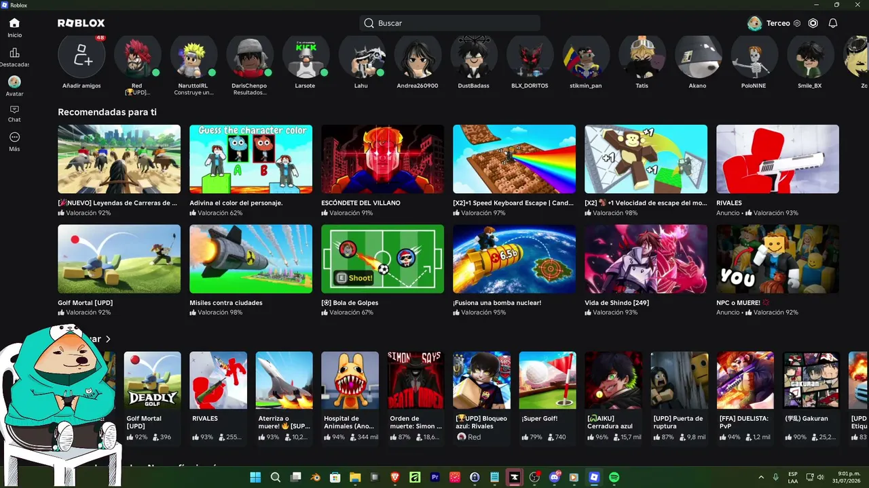Click the Misiles contra ciudades title

point(225,303)
